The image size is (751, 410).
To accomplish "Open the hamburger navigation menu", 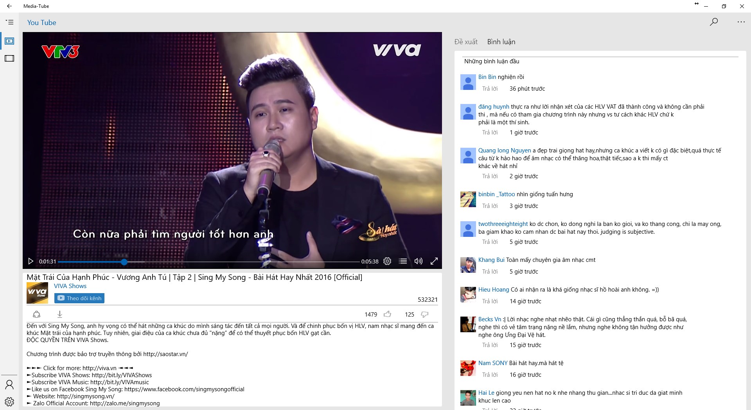I will click(9, 22).
